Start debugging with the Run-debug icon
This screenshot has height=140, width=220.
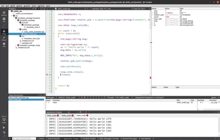pos(4,132)
